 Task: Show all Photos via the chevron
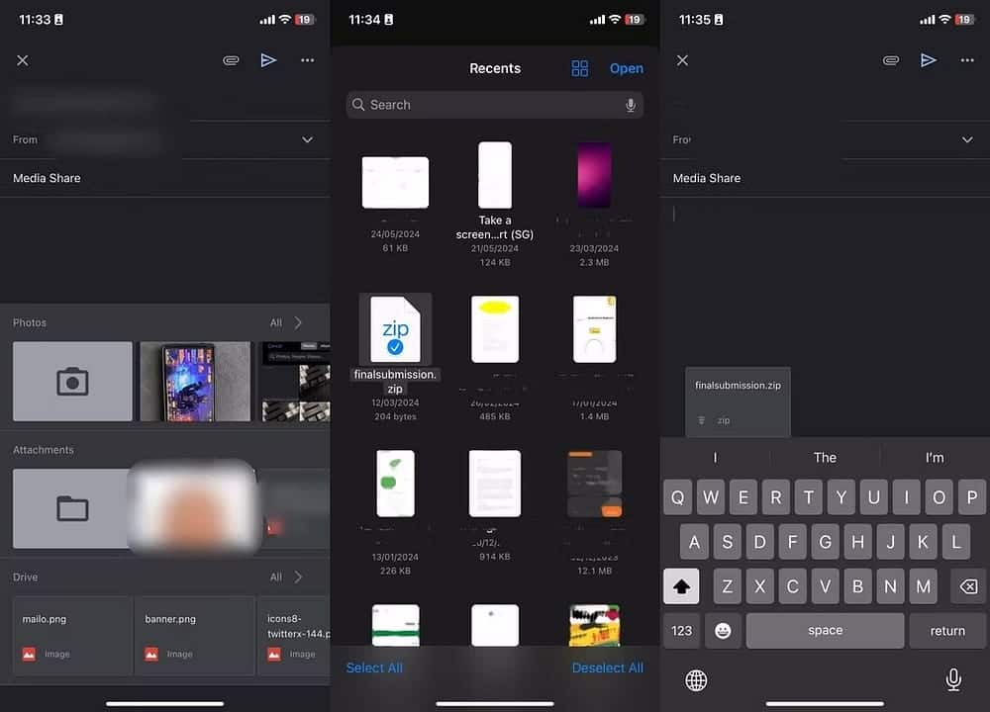click(x=298, y=323)
